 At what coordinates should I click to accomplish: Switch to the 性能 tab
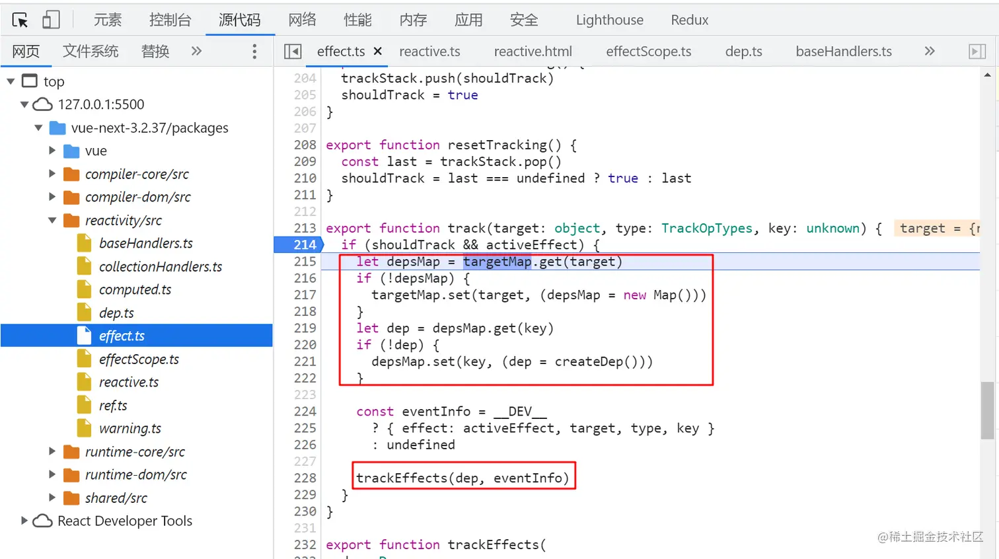click(357, 20)
